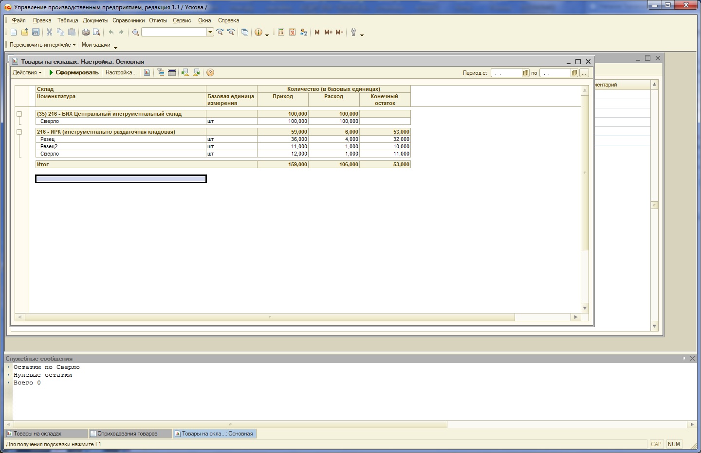Click the period end date input field
The width and height of the screenshot is (701, 453).
554,73
